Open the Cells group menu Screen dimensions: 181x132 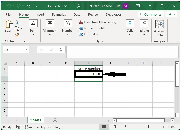(130, 27)
